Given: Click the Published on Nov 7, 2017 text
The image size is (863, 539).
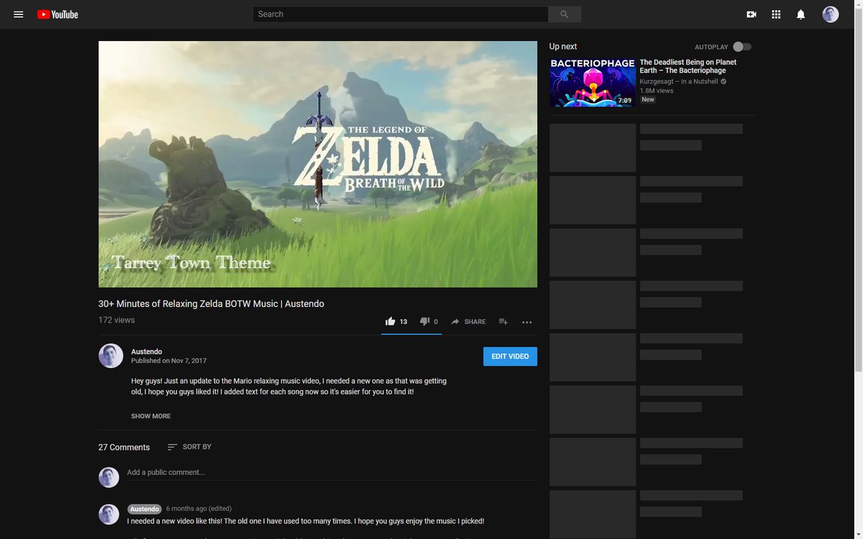Looking at the screenshot, I should 169,361.
